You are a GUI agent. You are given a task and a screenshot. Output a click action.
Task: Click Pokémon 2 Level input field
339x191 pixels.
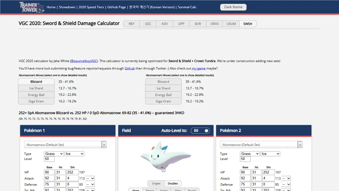coord(245,159)
